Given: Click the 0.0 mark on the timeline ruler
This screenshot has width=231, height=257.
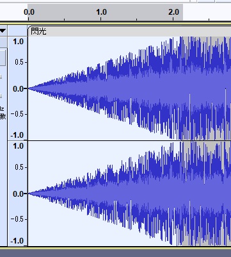Looking at the screenshot, I should pyautogui.click(x=29, y=12).
